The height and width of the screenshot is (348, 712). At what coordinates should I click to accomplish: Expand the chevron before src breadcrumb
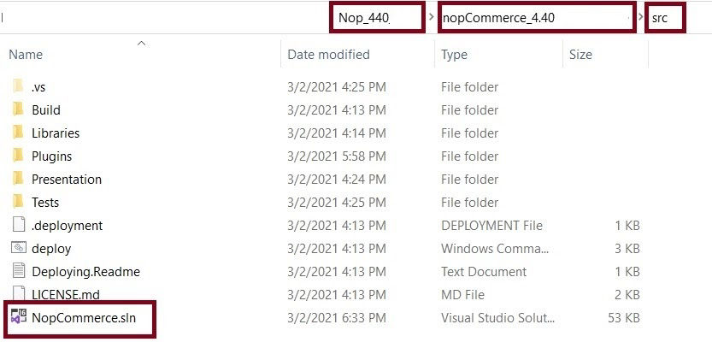click(640, 18)
